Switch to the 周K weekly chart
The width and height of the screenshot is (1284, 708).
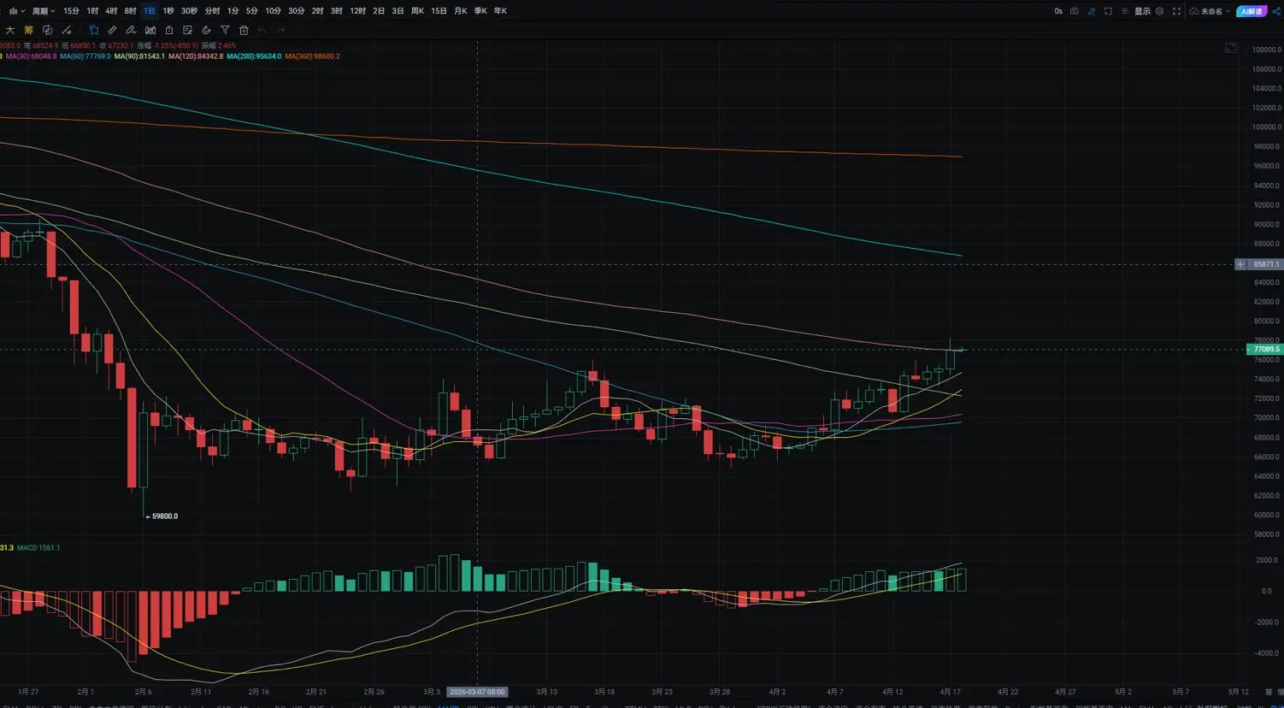(417, 11)
